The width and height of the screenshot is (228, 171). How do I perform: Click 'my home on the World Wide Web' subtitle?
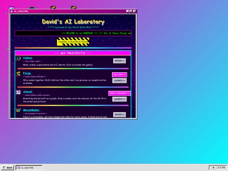(73, 27)
